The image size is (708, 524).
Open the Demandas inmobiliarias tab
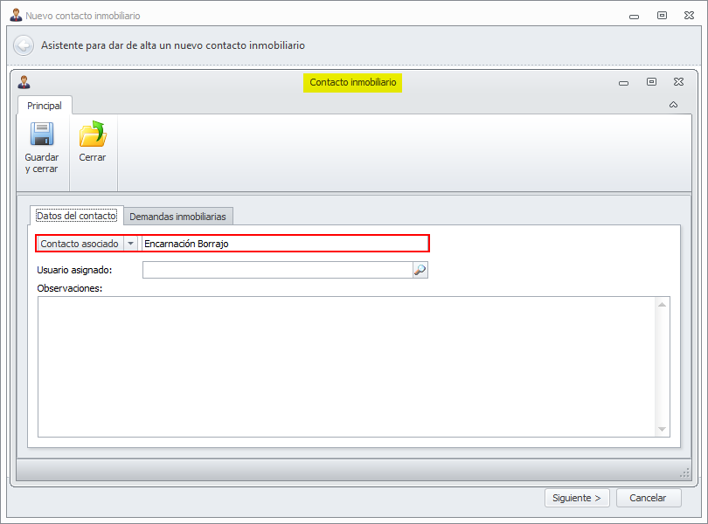pos(178,217)
